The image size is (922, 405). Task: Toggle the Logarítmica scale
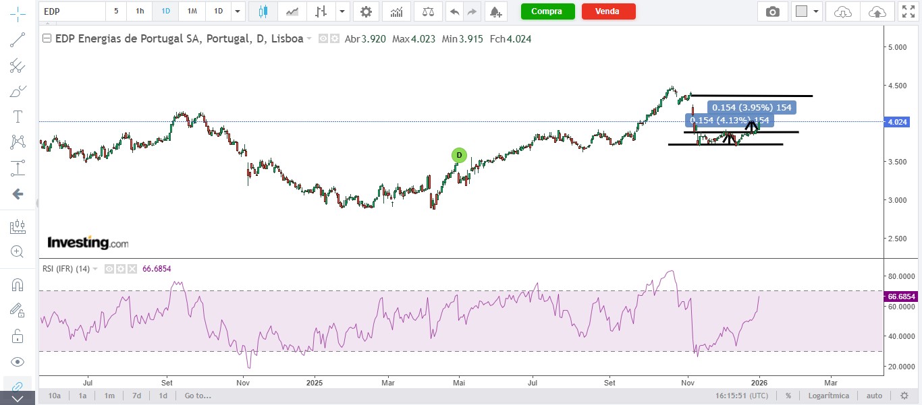pos(830,396)
